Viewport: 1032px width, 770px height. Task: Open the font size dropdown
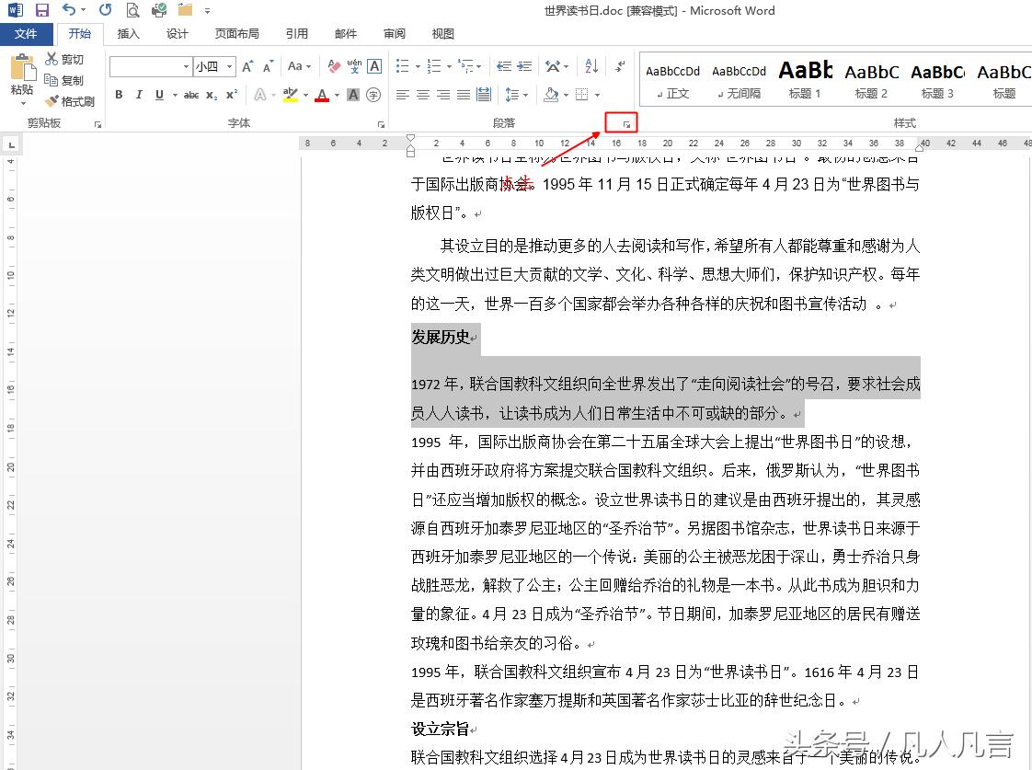click(x=230, y=66)
